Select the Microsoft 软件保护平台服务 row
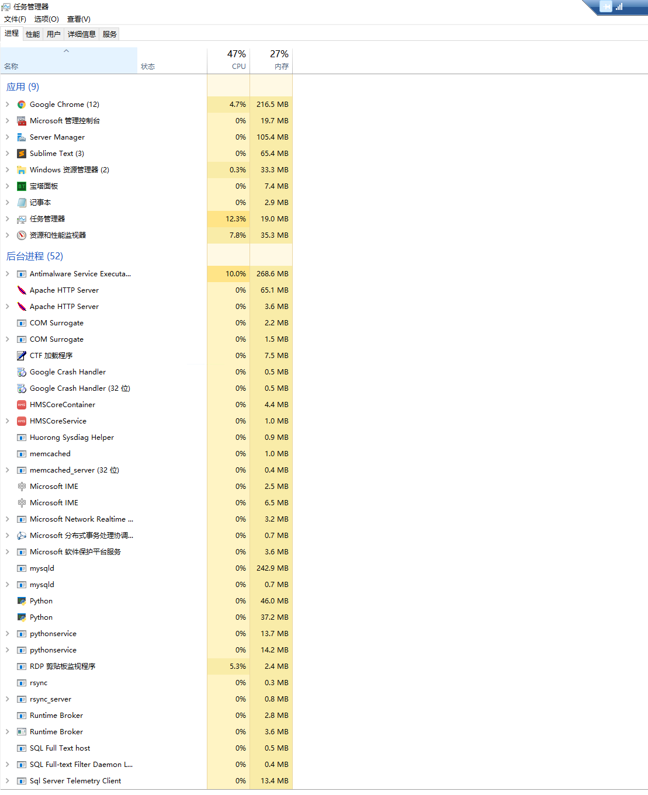The width and height of the screenshot is (648, 795). (x=146, y=552)
